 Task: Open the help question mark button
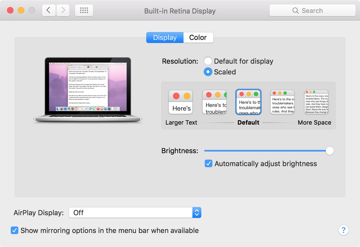[x=343, y=230]
